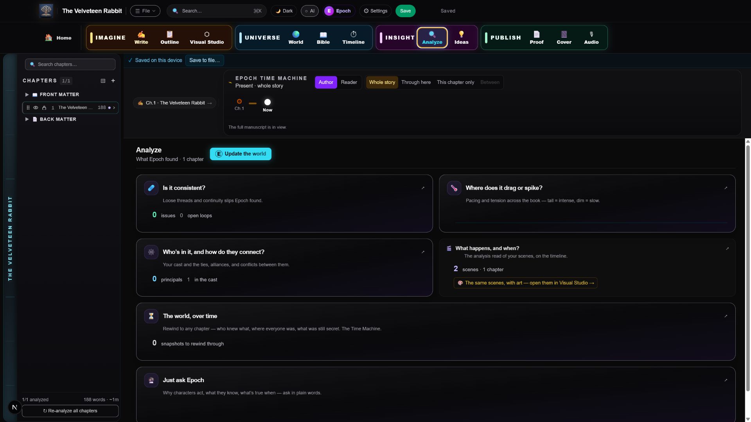751x422 pixels.
Task: Select the Analyze tool under Insight
Action: click(x=432, y=38)
